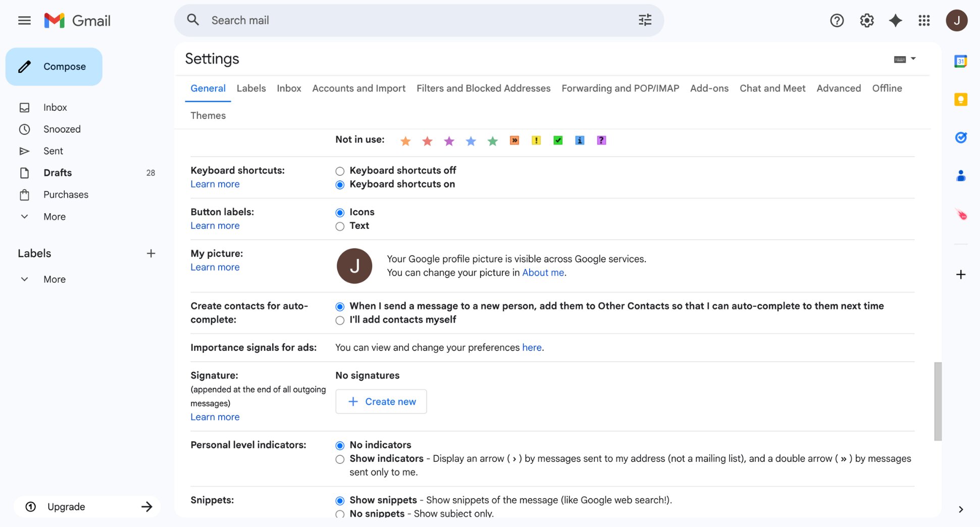The width and height of the screenshot is (980, 527).
Task: Select I'll add contacts myself
Action: pos(340,320)
